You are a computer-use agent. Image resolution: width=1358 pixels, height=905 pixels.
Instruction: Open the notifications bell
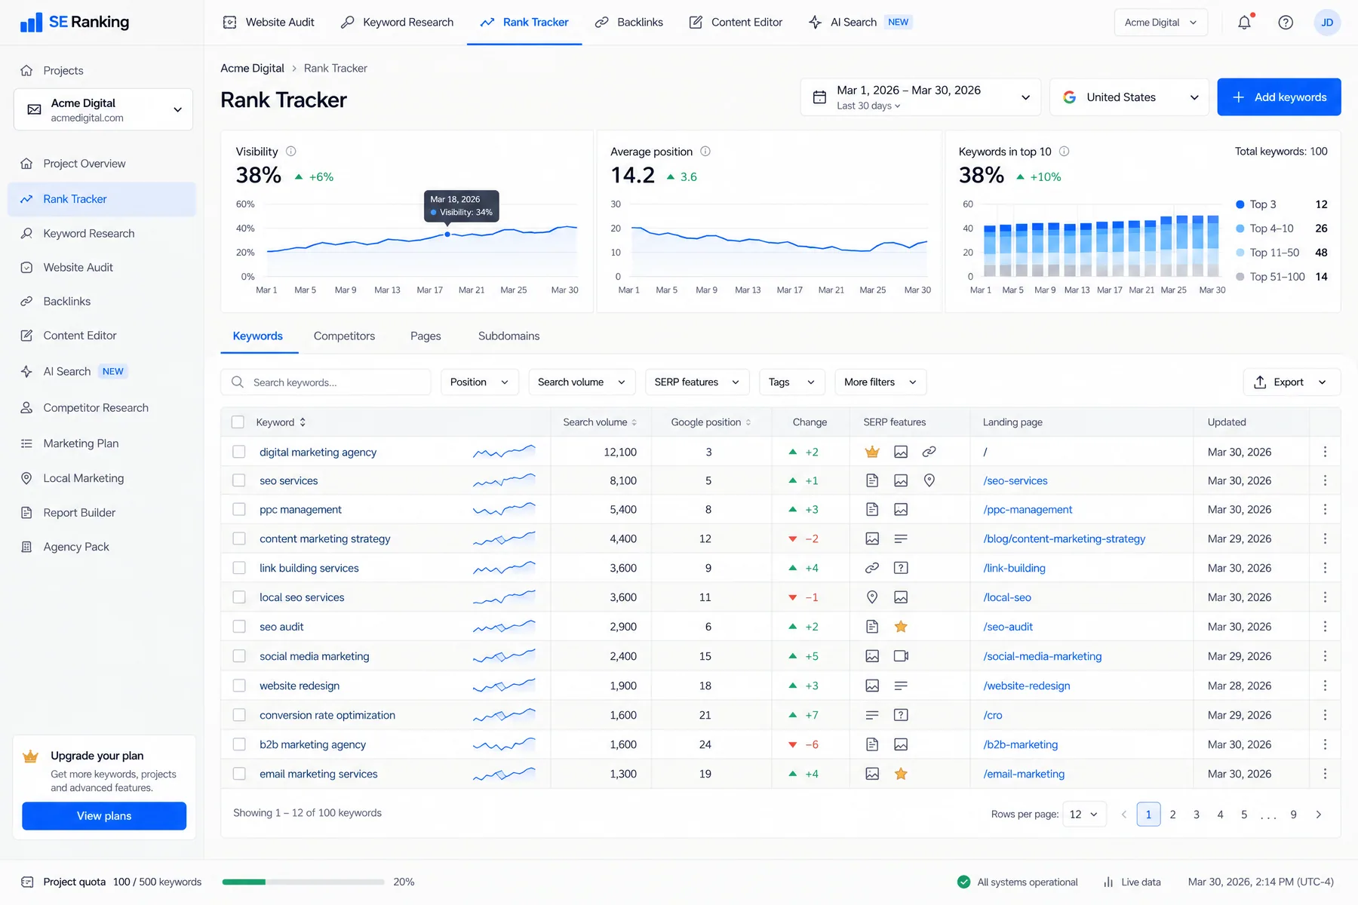1244,23
